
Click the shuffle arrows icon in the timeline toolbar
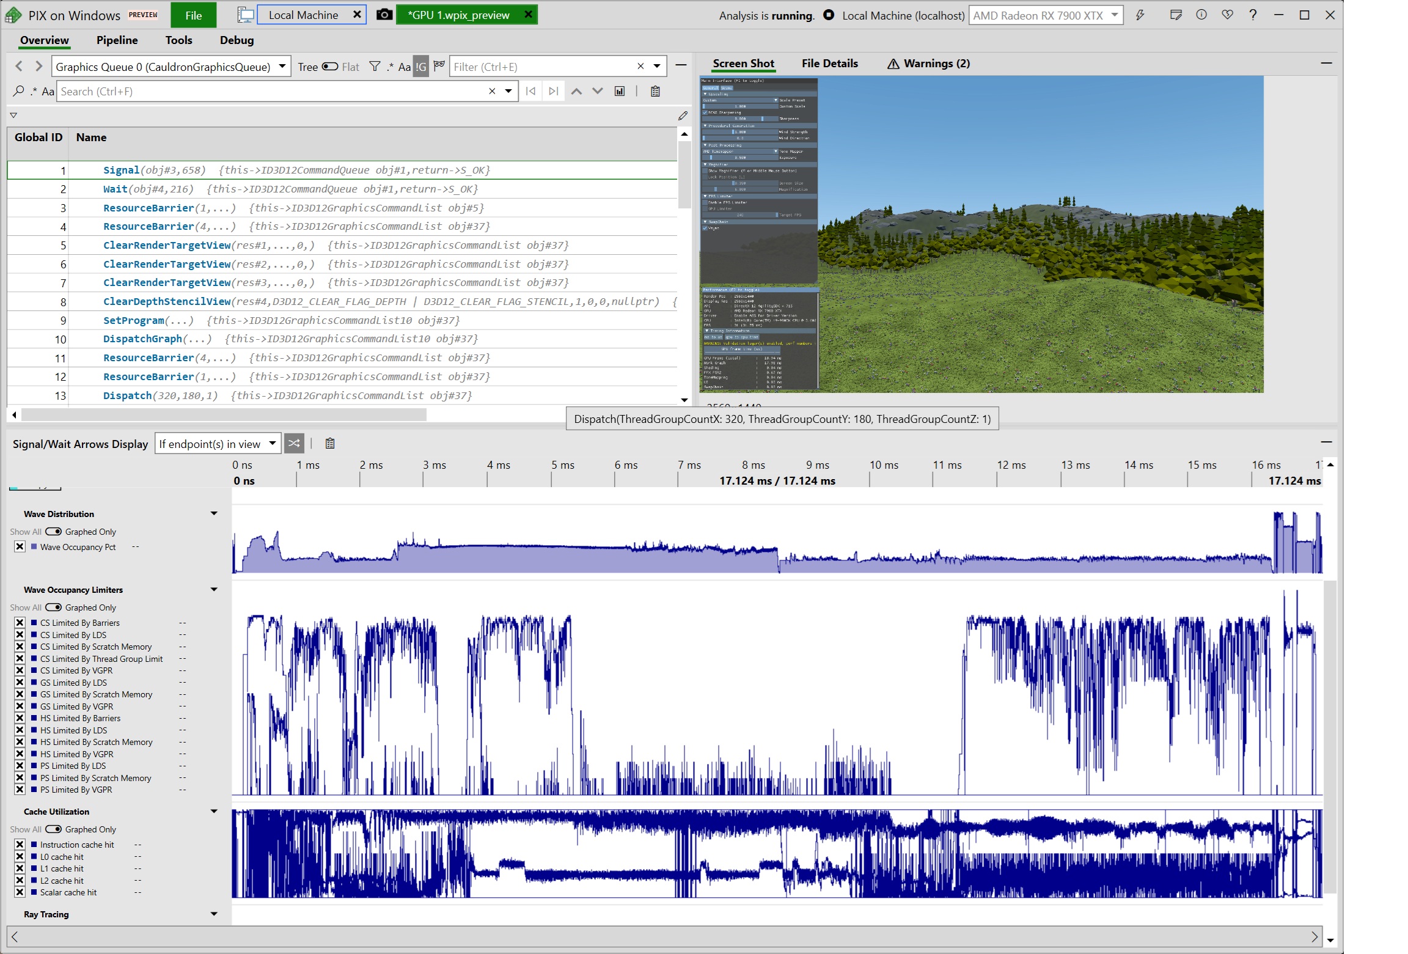pos(294,444)
